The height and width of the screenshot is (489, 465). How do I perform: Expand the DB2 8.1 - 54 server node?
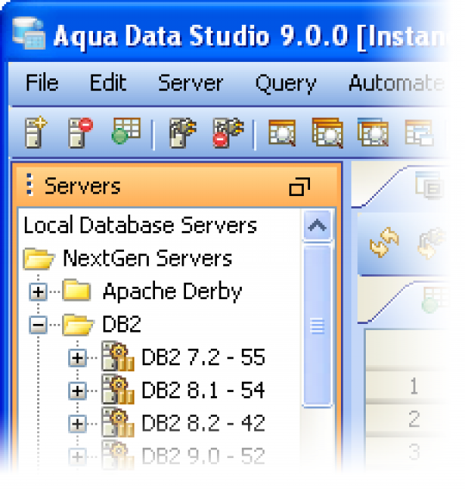(x=77, y=391)
